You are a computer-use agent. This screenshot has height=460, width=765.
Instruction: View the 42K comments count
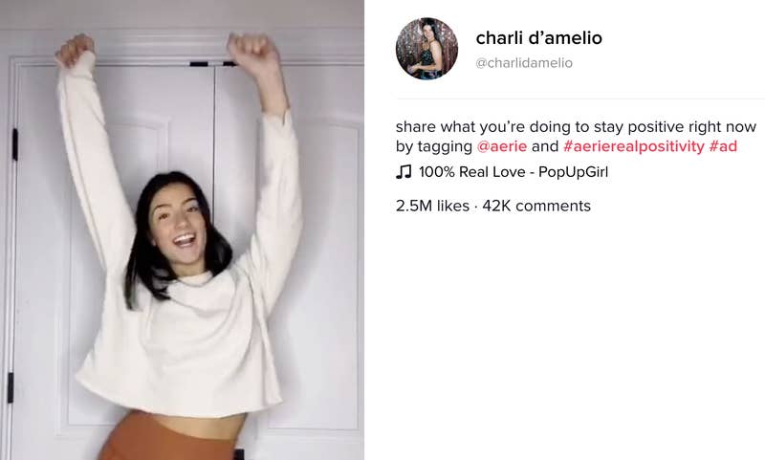coord(536,206)
